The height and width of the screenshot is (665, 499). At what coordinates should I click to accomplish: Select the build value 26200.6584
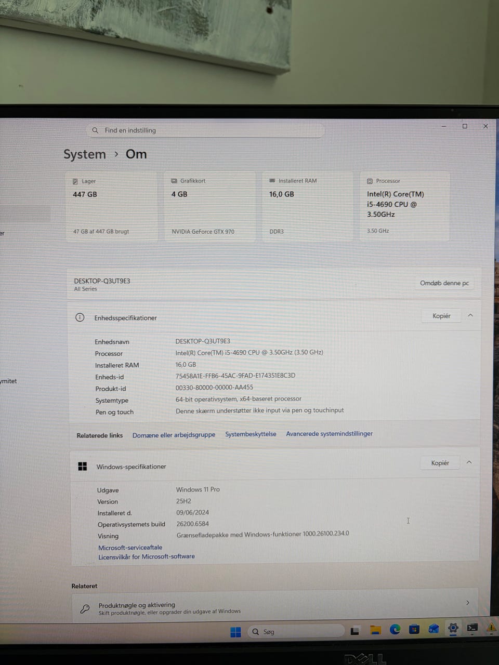[x=192, y=524]
